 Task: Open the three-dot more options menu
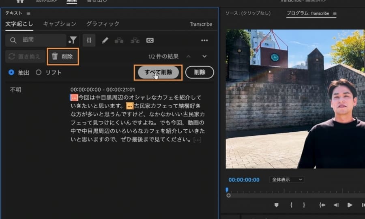tap(204, 40)
